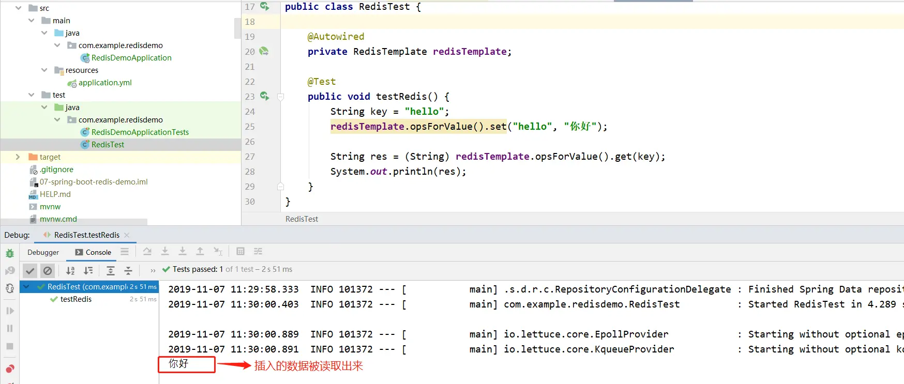Image resolution: width=904 pixels, height=384 pixels.
Task: Click the Evaluate Expression calculator icon
Action: click(x=240, y=252)
